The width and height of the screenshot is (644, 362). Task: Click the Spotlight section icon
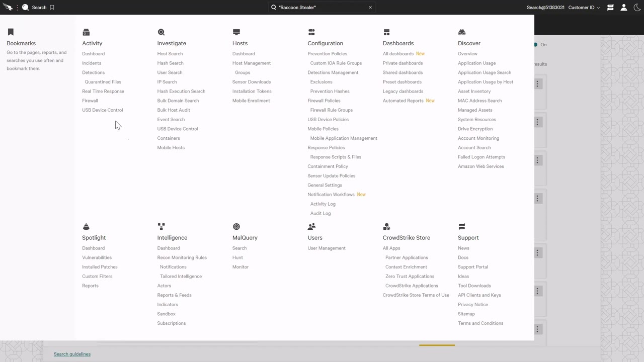(86, 227)
